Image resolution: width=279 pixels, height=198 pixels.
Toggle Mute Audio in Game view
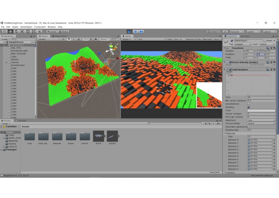click(x=207, y=39)
